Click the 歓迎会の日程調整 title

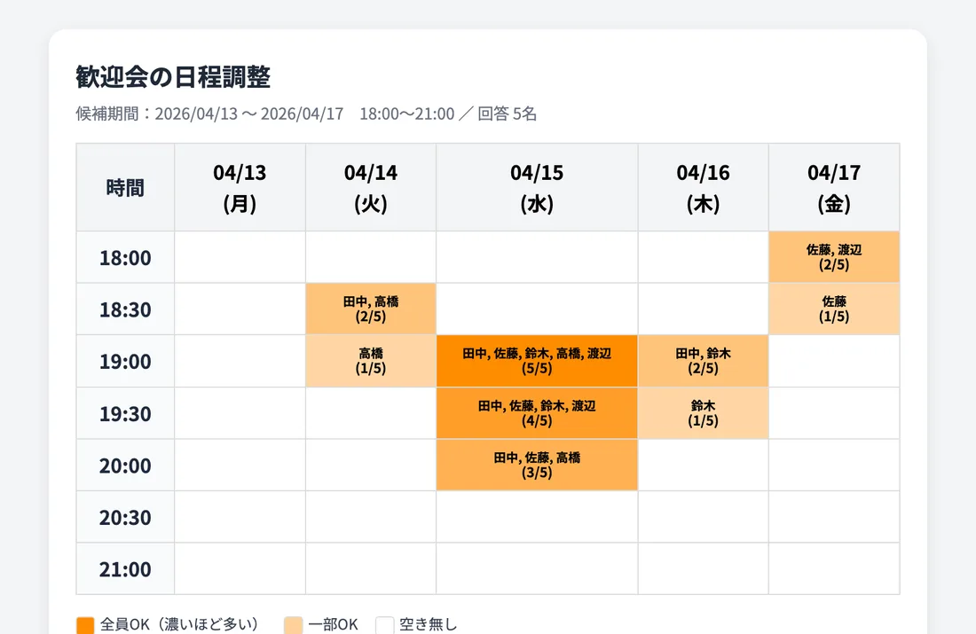tap(173, 77)
